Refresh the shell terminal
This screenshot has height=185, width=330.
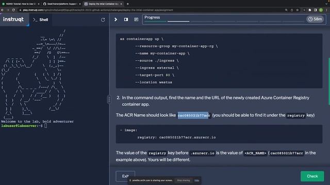coord(103,20)
